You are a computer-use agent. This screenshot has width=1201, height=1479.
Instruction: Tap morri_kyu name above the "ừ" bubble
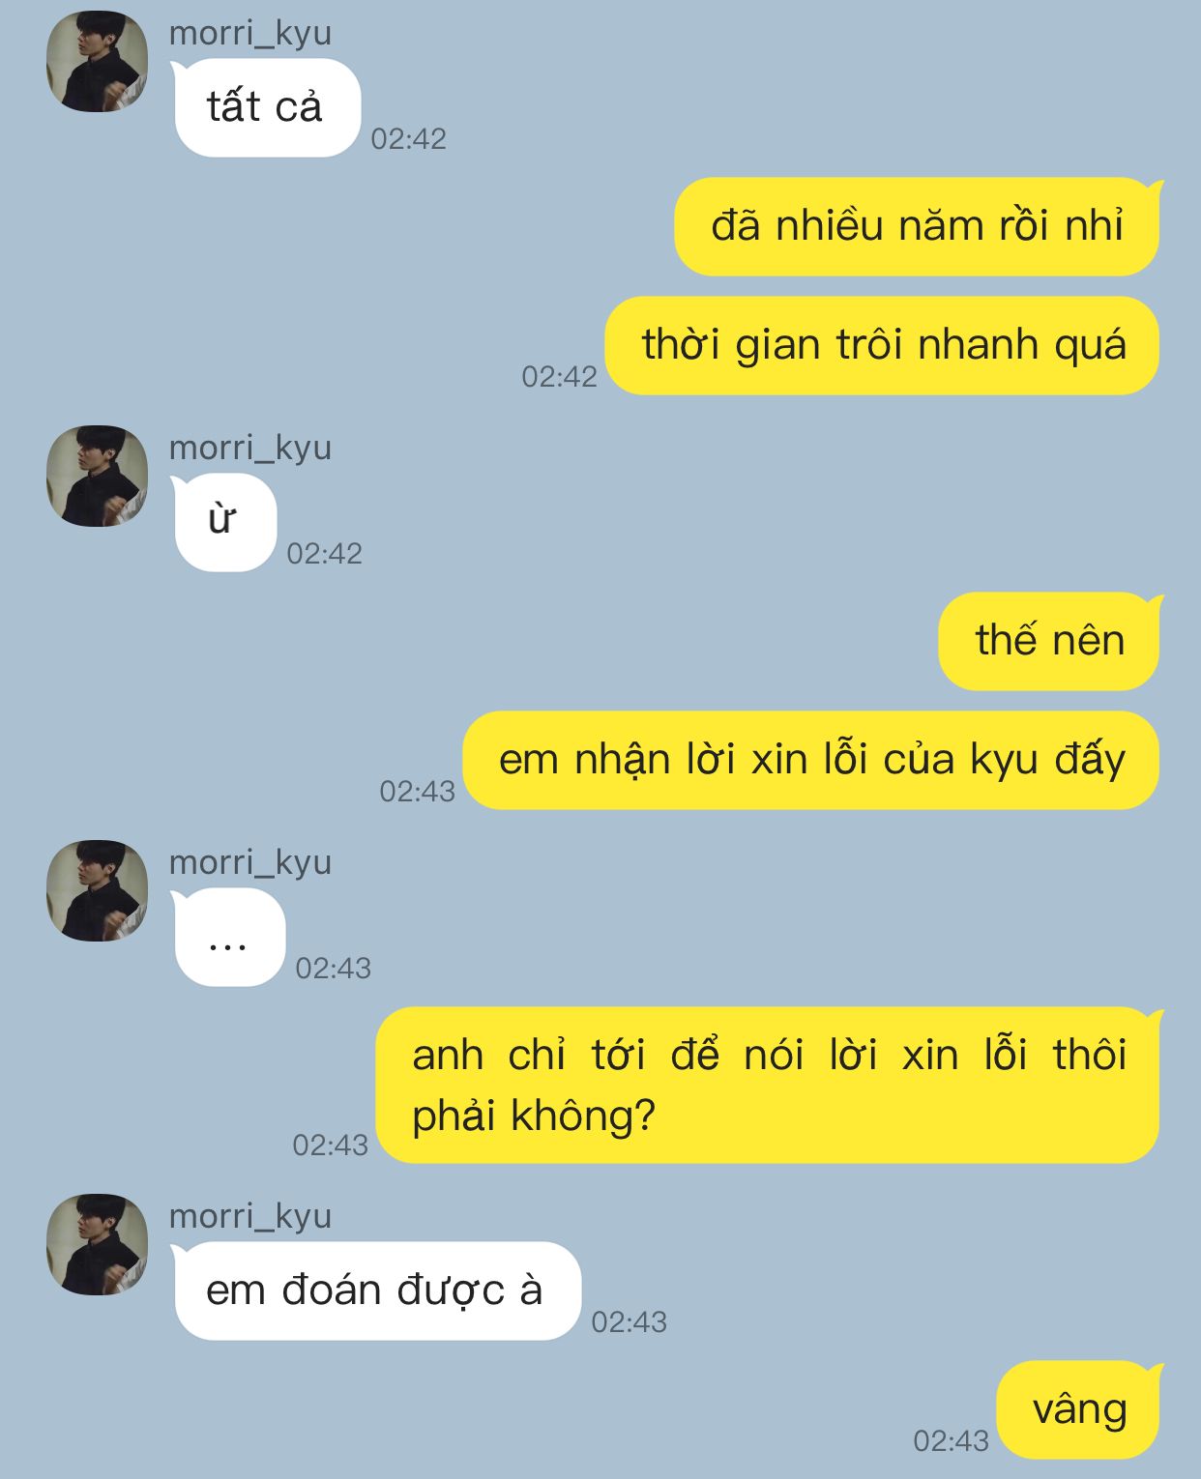pyautogui.click(x=250, y=448)
